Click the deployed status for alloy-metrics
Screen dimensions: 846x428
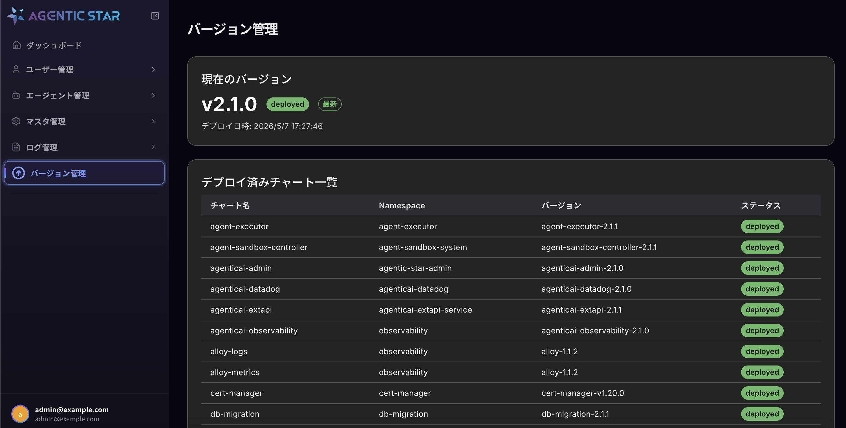(x=762, y=372)
